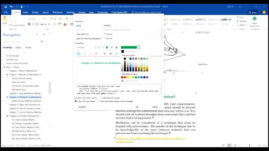The width and height of the screenshot is (269, 151).
Task: Toggle Automatically update checkbox
Action: pos(101,98)
